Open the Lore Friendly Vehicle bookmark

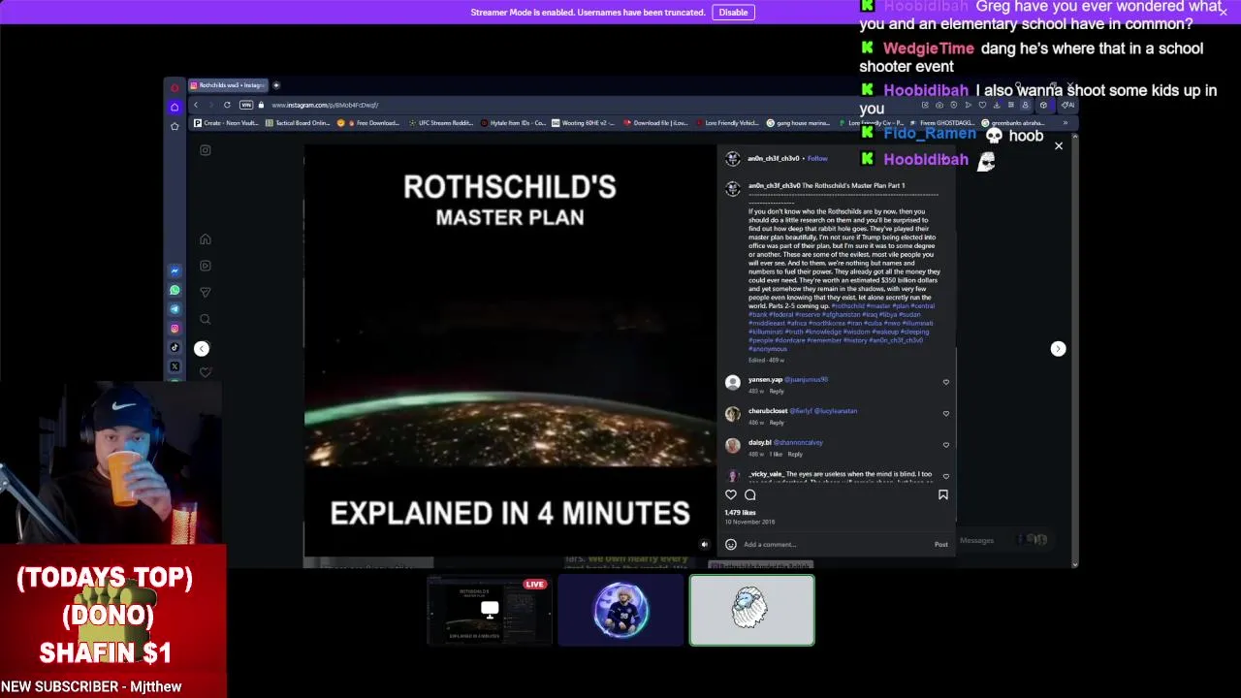coord(727,123)
